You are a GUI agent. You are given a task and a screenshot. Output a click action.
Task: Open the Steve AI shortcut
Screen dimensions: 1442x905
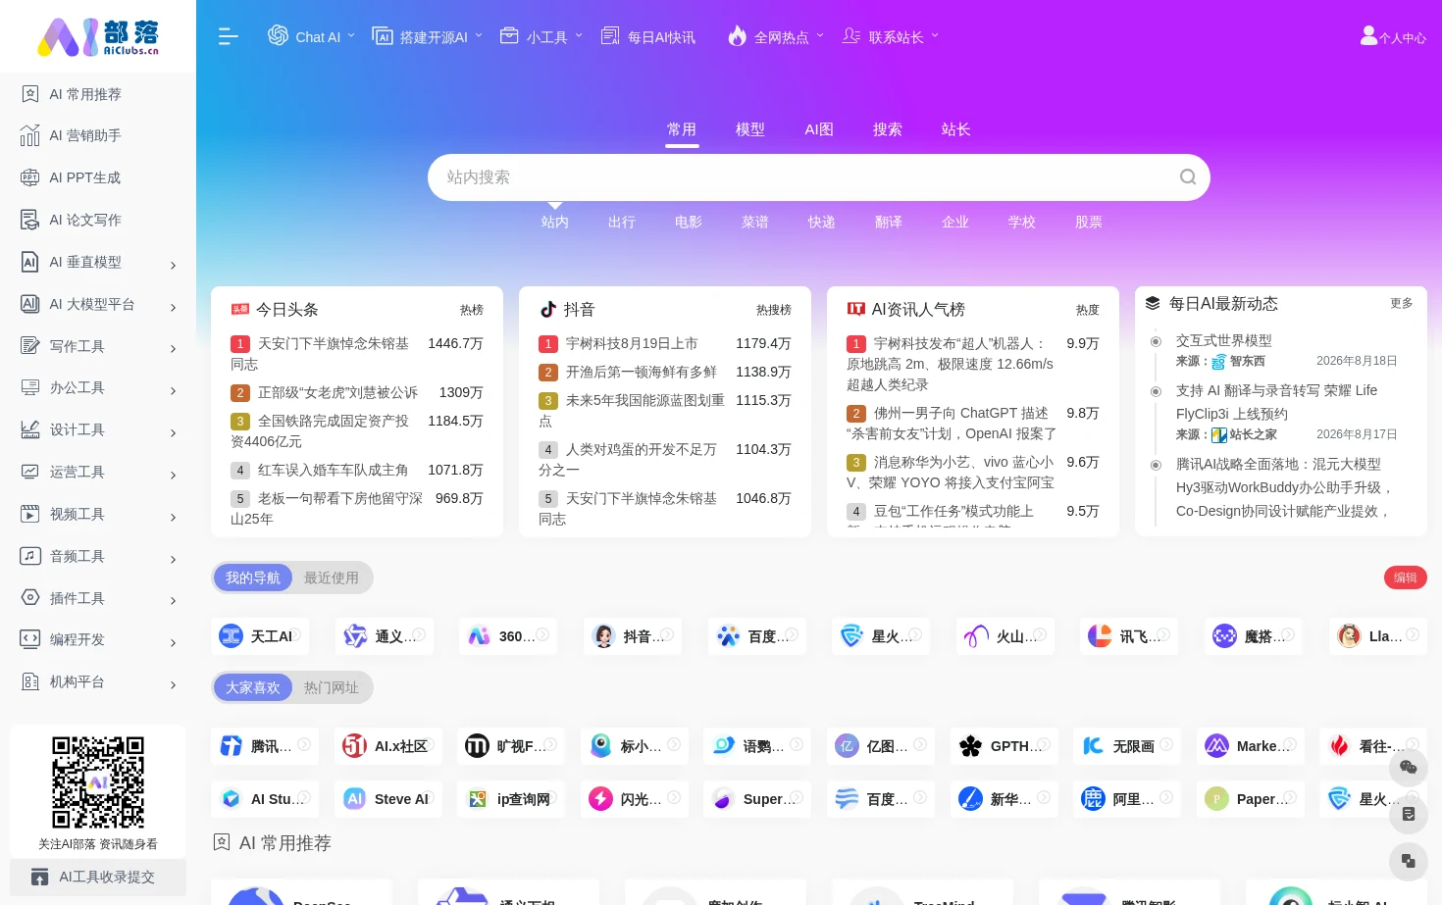pos(390,799)
